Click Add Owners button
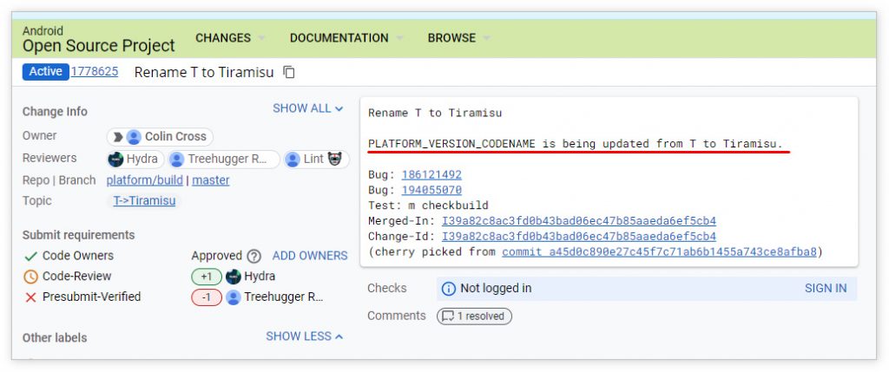This screenshot has width=889, height=372. pos(310,256)
